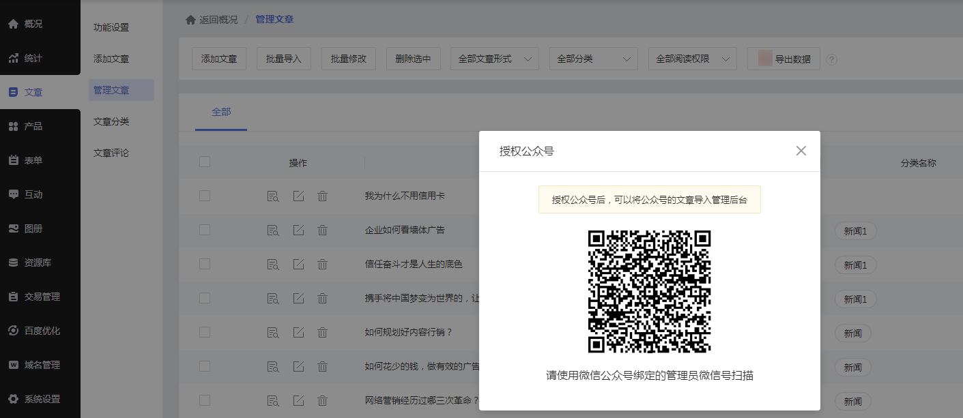The width and height of the screenshot is (963, 418).
Task: Go to 概况 in the sidebar
Action: (40, 24)
